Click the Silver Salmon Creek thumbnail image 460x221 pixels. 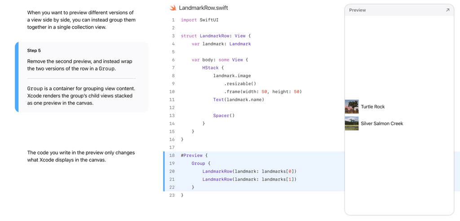(x=351, y=123)
